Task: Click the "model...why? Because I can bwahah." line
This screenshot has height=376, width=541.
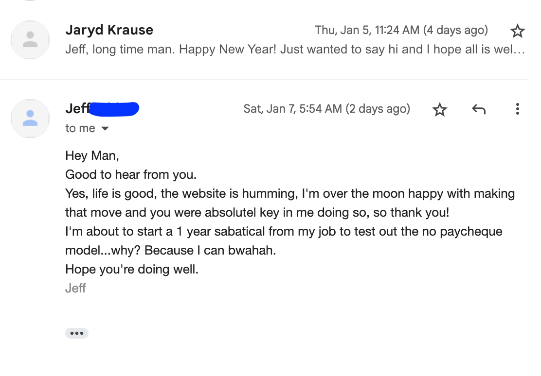Action: coord(174,251)
